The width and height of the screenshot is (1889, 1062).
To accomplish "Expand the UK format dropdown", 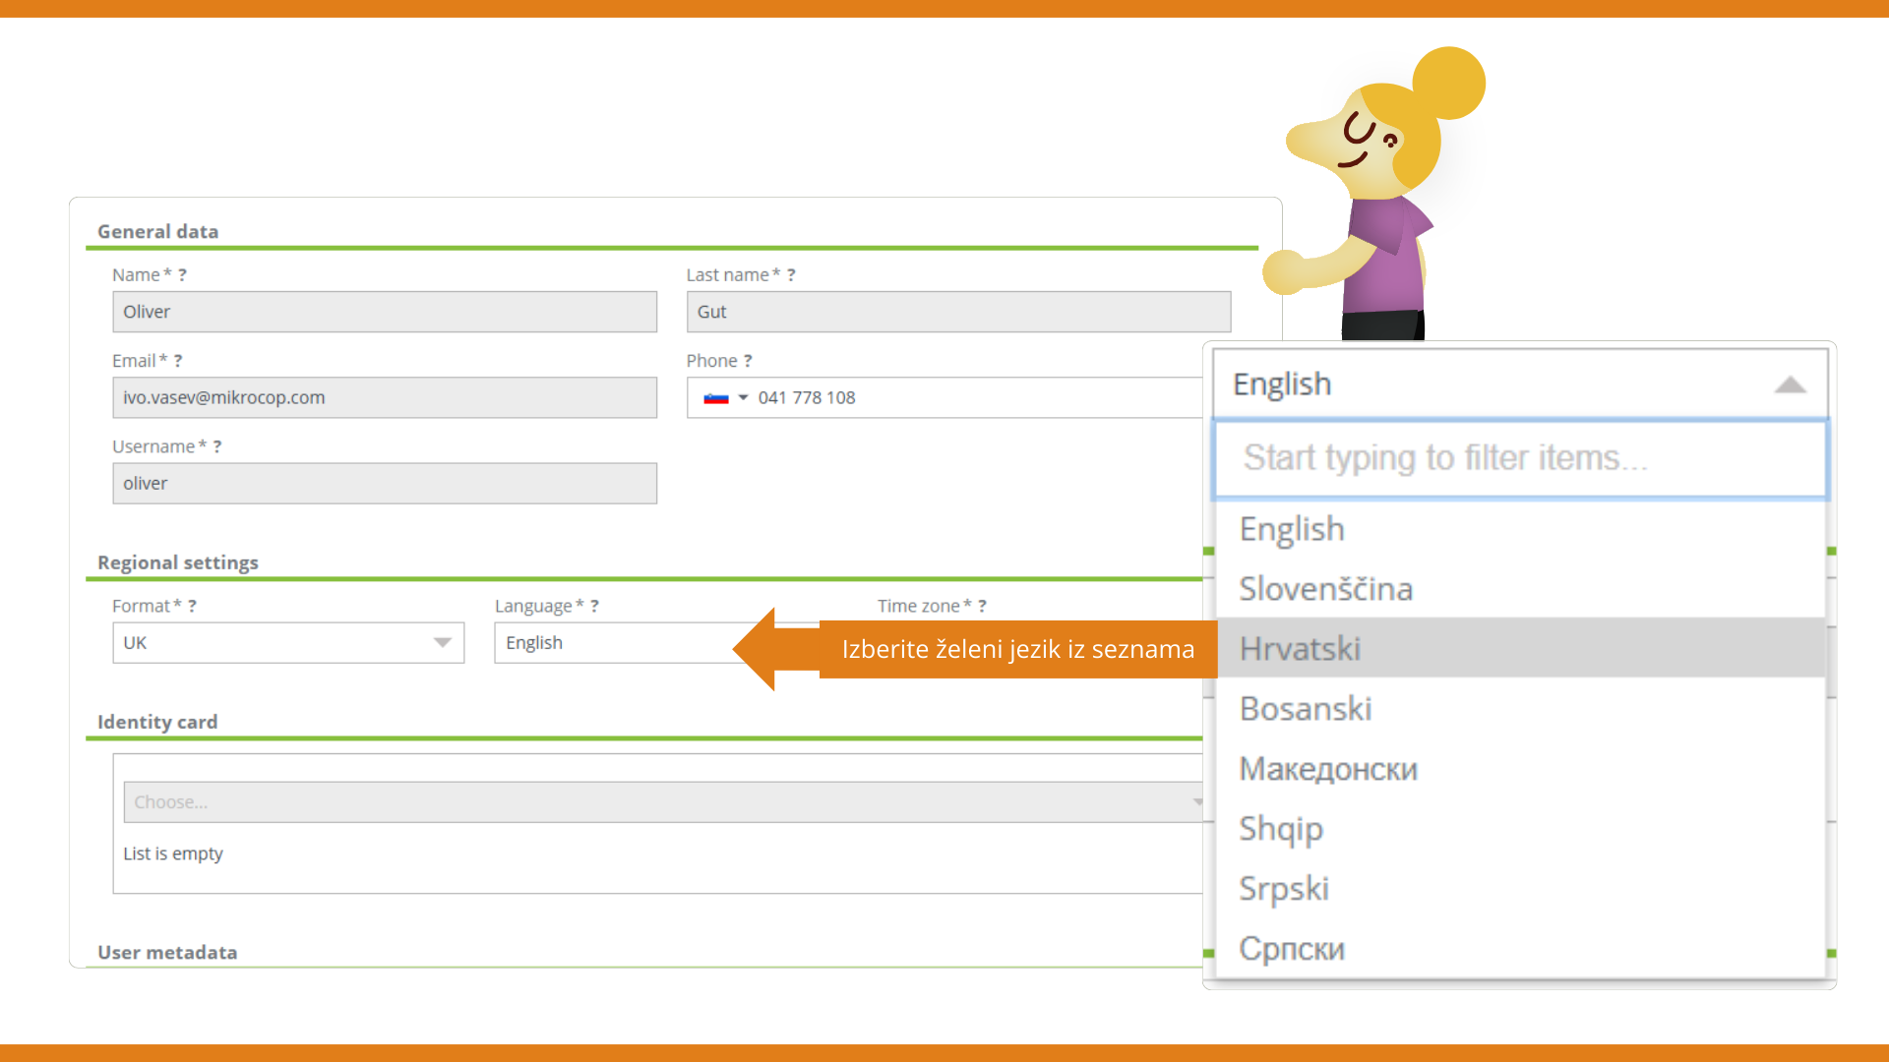I will click(442, 643).
